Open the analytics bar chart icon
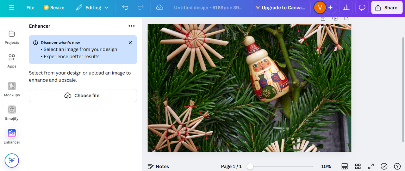The height and width of the screenshot is (171, 405). tap(346, 8)
